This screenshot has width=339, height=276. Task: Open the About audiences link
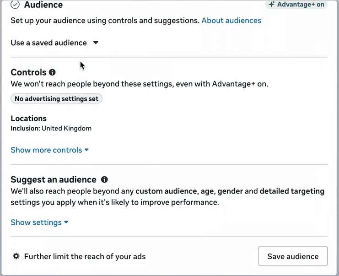tap(231, 21)
